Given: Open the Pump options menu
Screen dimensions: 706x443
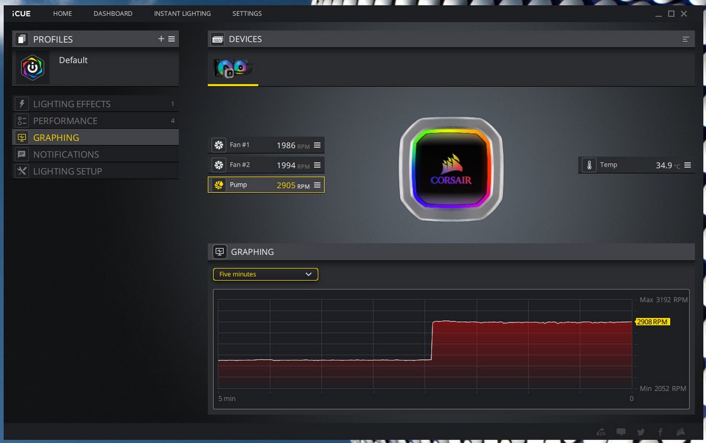Looking at the screenshot, I should tap(317, 185).
